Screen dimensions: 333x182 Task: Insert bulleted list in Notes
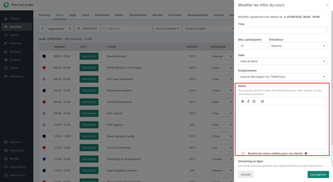tap(254, 101)
